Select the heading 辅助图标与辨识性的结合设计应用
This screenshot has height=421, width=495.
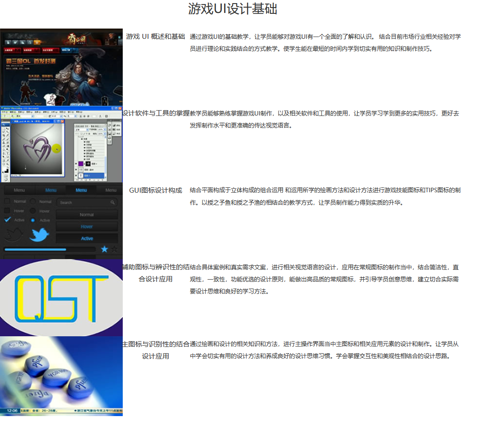(x=156, y=273)
